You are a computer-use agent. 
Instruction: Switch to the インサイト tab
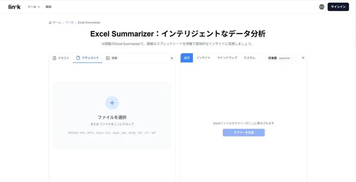(x=203, y=58)
